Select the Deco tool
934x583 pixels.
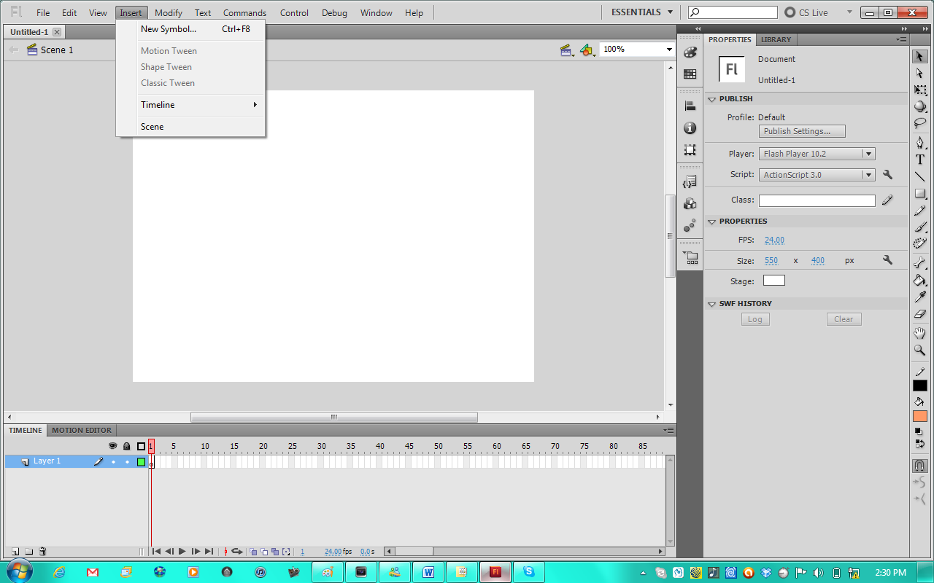[x=920, y=243]
